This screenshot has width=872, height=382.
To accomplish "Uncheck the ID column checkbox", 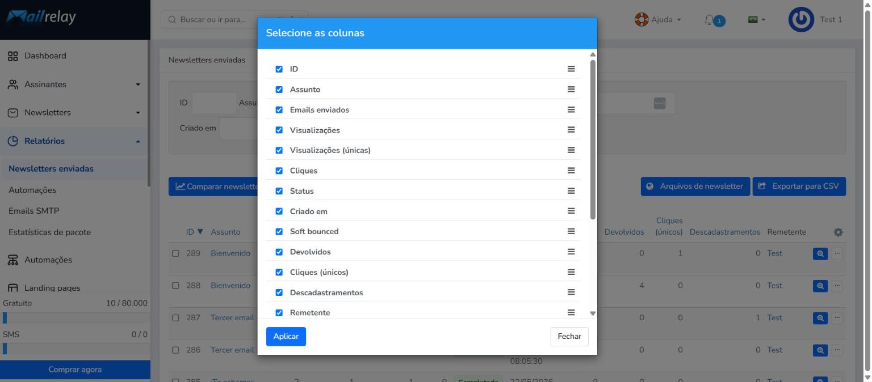I will pos(279,69).
